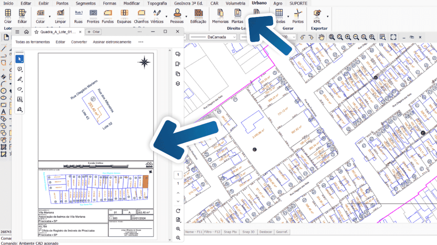Select the add comment tool in PDF viewer
Screen dimensions: 437x245
click(20, 69)
